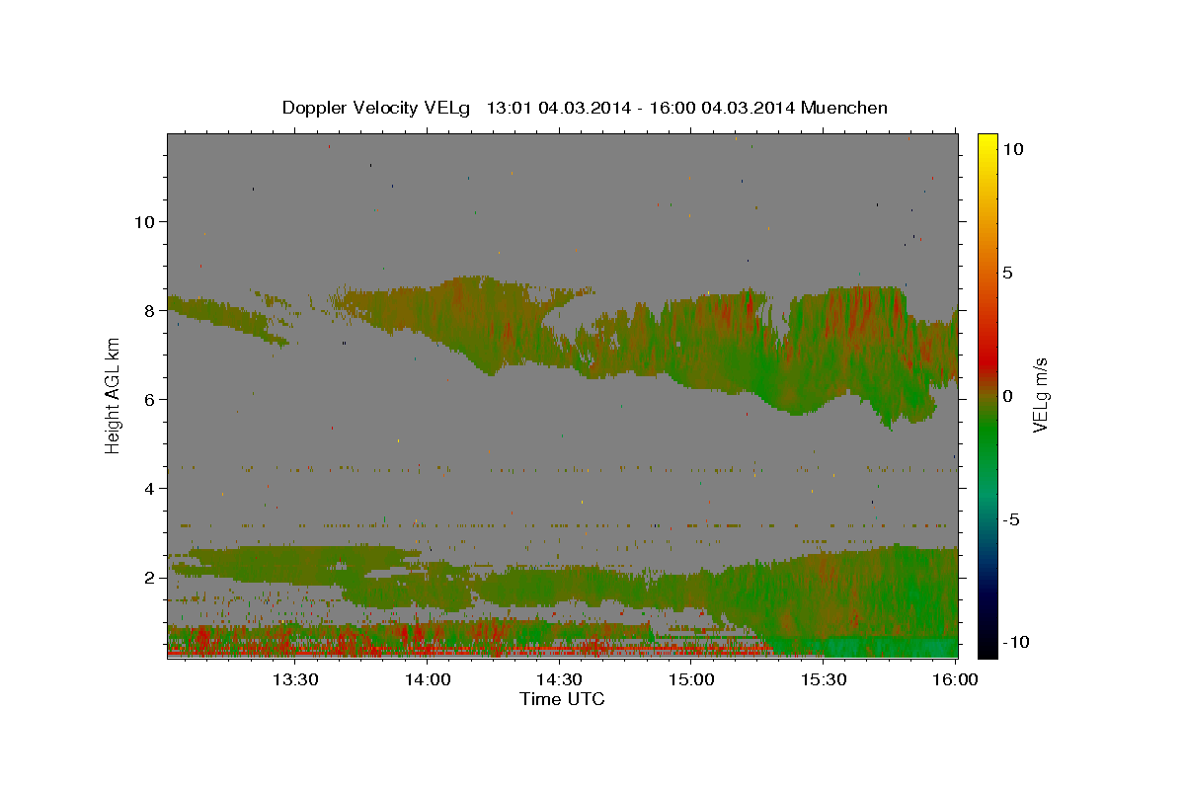Click the colorbar tick label 0

click(x=1007, y=396)
